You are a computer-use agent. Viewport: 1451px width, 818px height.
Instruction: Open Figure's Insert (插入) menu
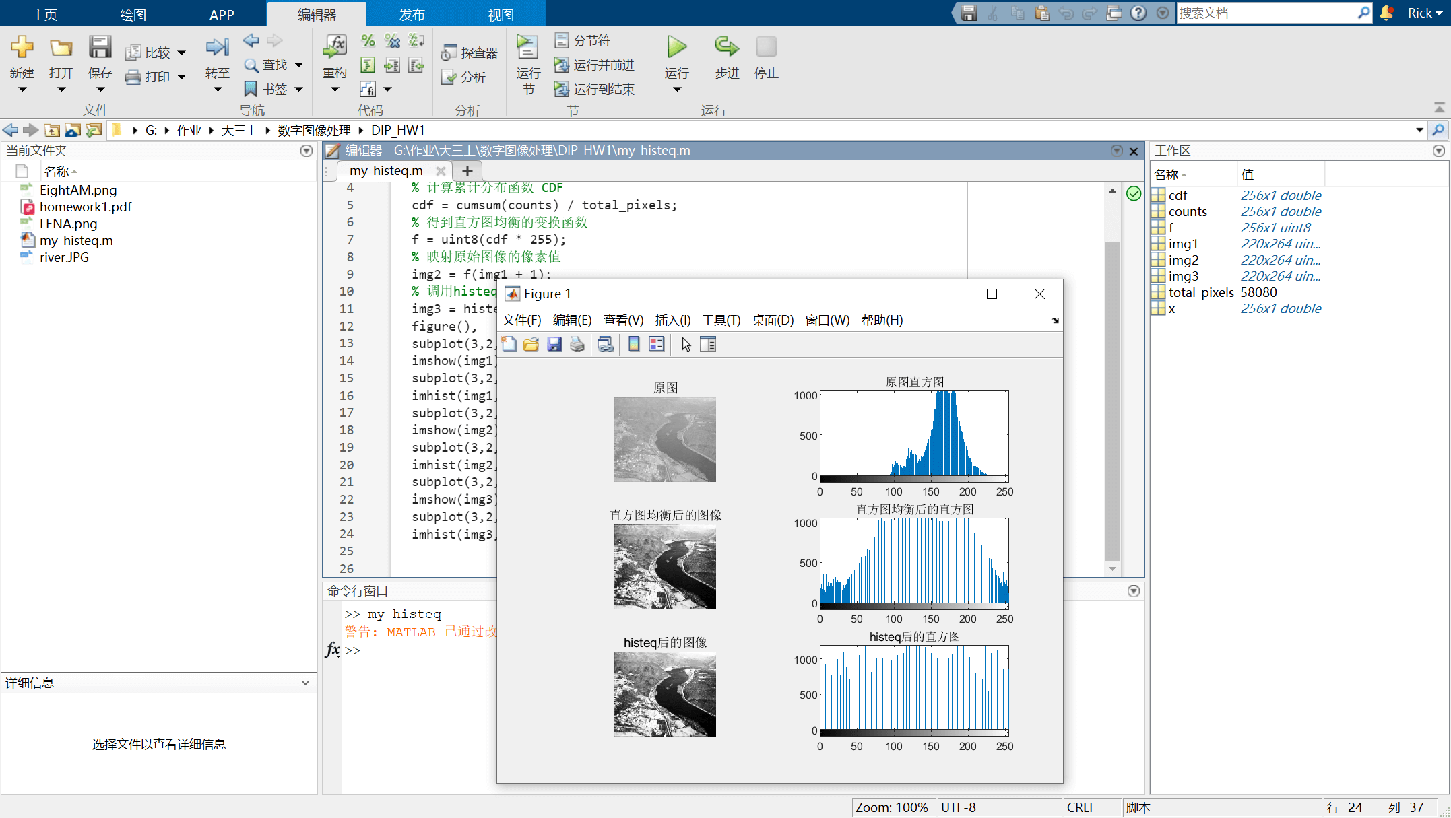[672, 320]
